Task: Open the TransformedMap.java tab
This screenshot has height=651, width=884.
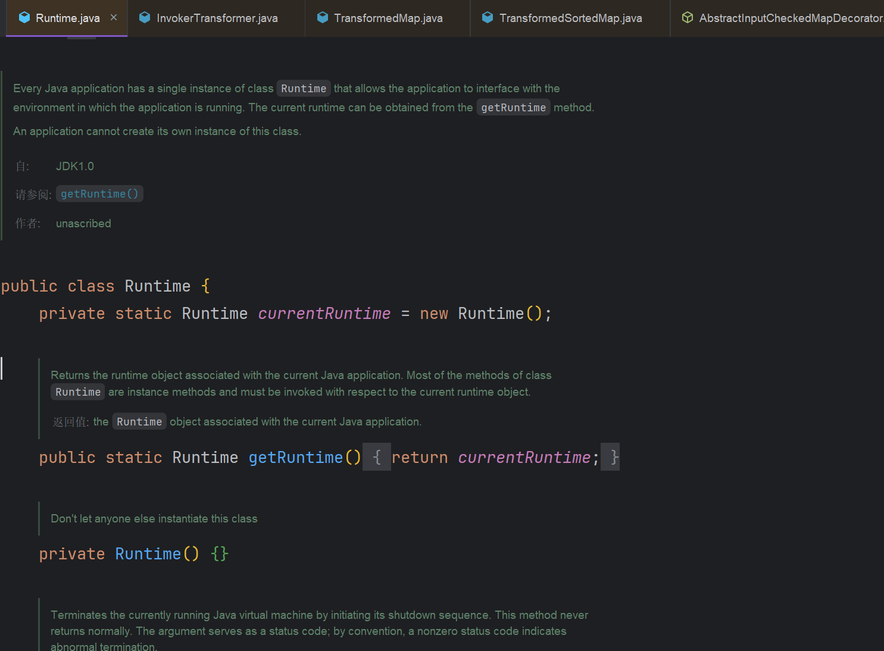Action: coord(388,18)
